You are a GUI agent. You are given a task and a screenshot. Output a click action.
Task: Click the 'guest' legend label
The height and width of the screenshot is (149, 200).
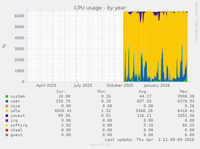click(16, 135)
